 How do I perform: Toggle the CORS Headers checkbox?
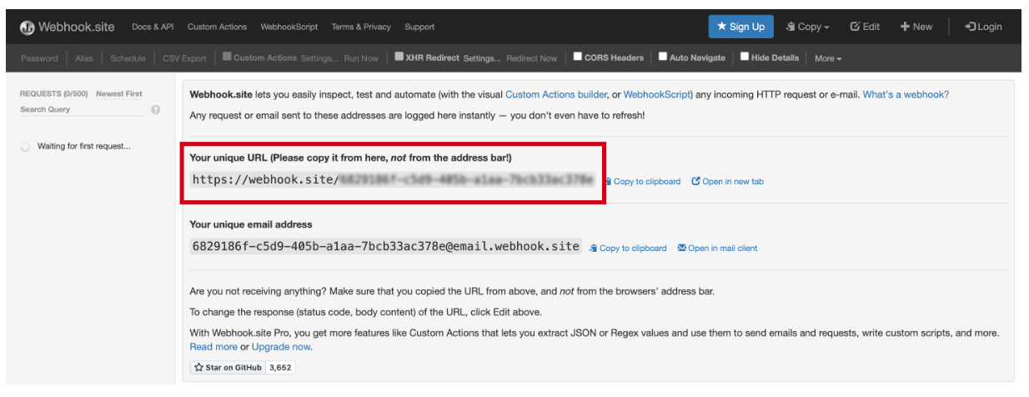[x=578, y=57]
